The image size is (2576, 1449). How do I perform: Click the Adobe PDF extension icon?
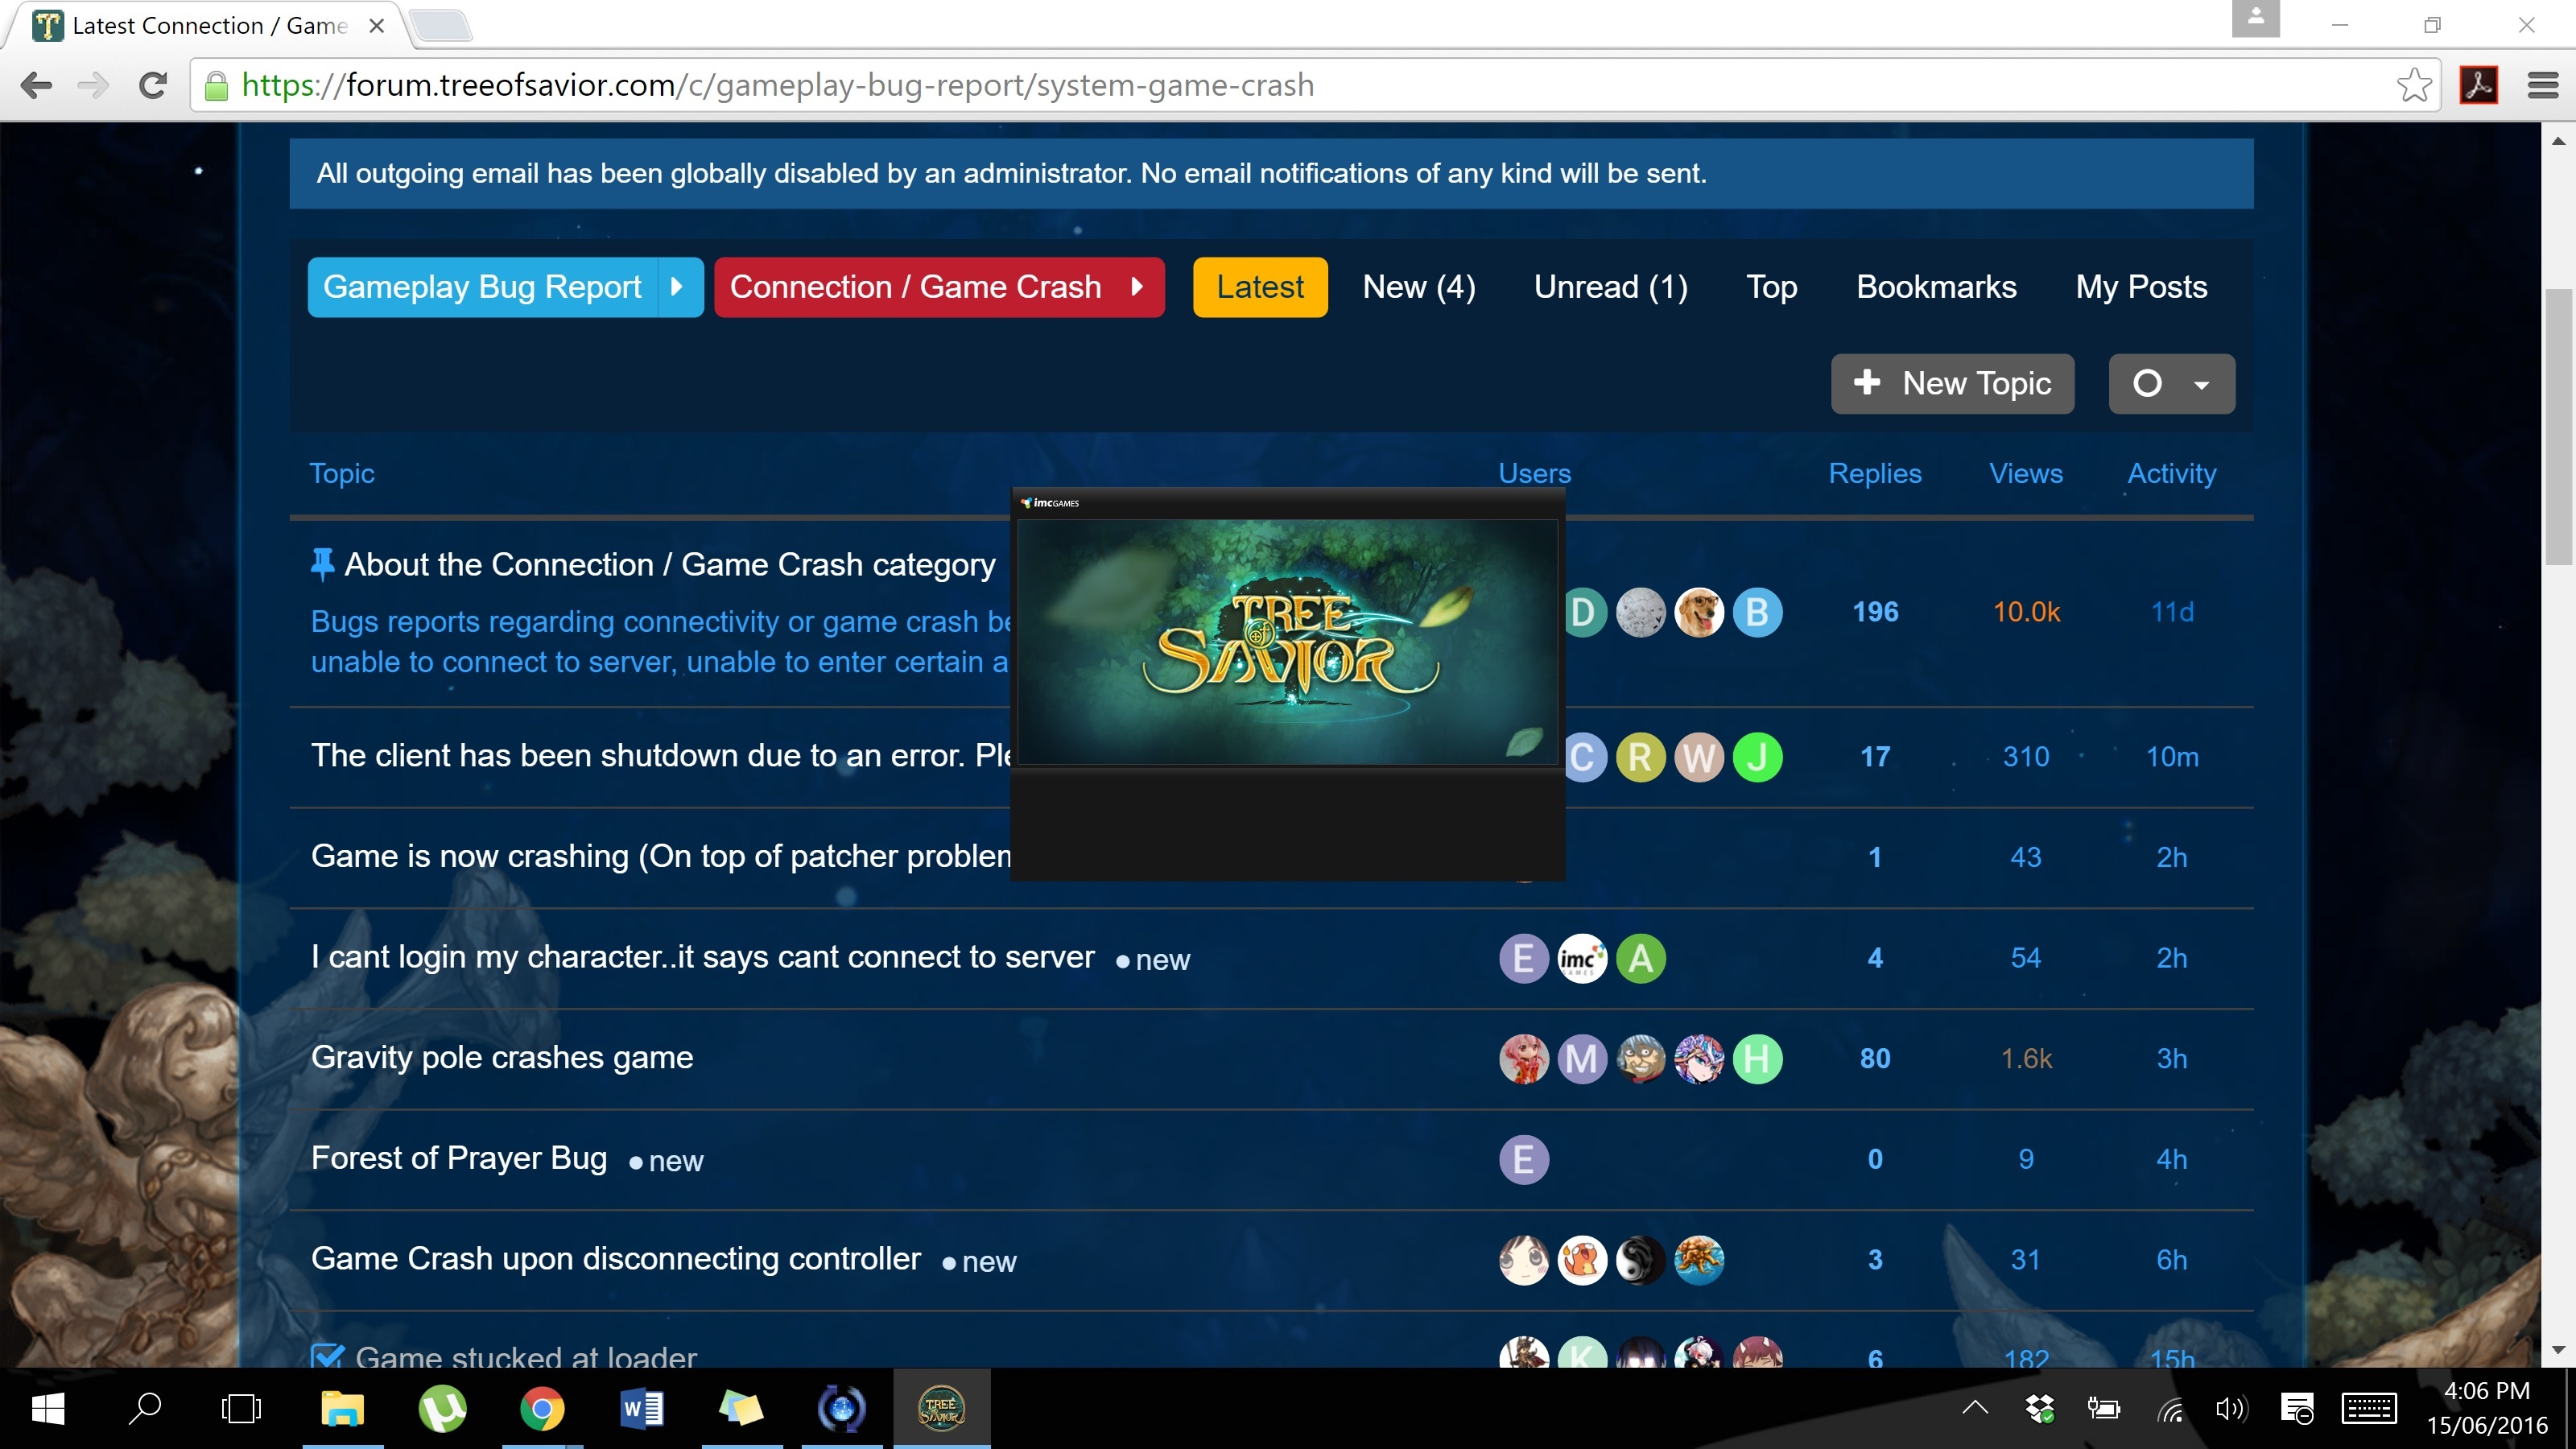pos(2478,86)
